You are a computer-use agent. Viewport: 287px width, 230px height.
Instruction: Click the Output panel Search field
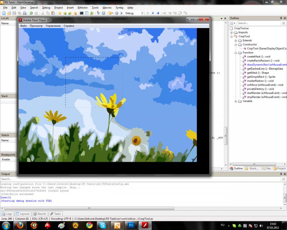click(141, 179)
